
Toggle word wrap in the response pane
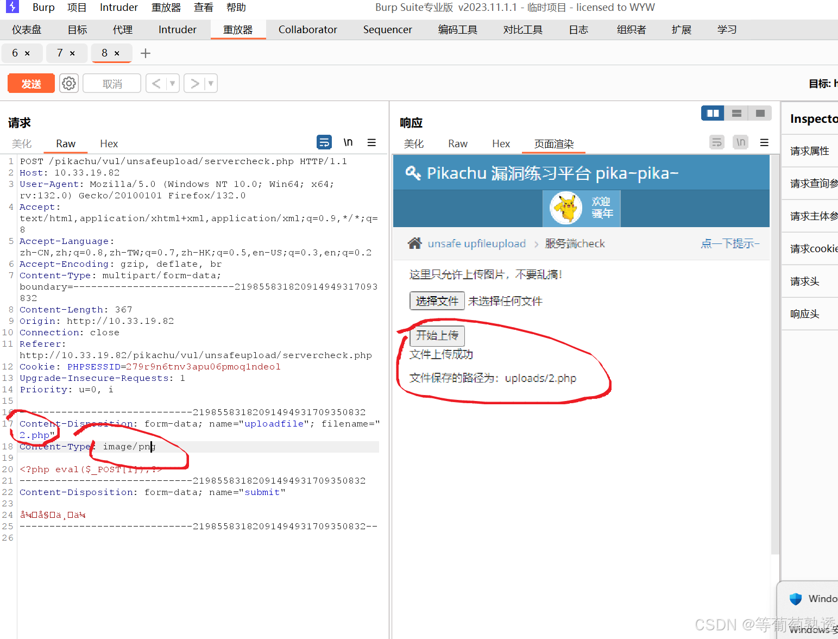coord(717,142)
